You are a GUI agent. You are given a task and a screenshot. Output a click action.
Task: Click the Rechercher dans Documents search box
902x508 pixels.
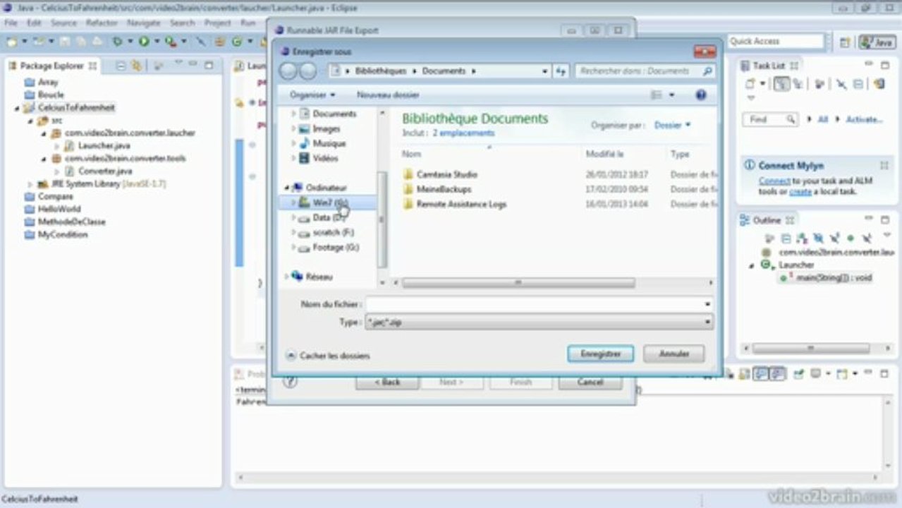coord(644,71)
